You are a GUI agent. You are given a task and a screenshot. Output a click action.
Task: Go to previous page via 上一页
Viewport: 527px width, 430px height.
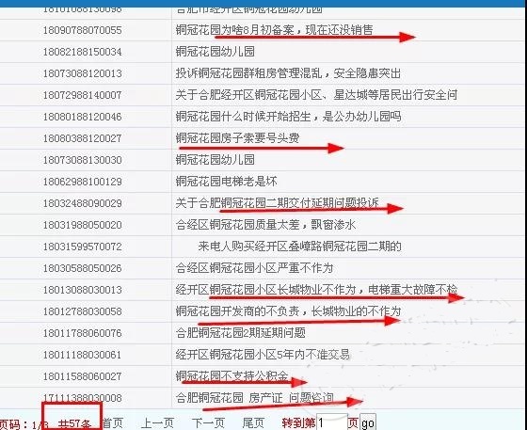click(x=157, y=423)
